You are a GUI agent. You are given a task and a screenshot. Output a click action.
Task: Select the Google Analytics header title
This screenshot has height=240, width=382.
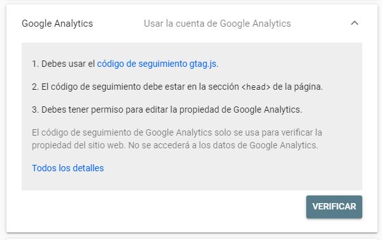pyautogui.click(x=57, y=24)
